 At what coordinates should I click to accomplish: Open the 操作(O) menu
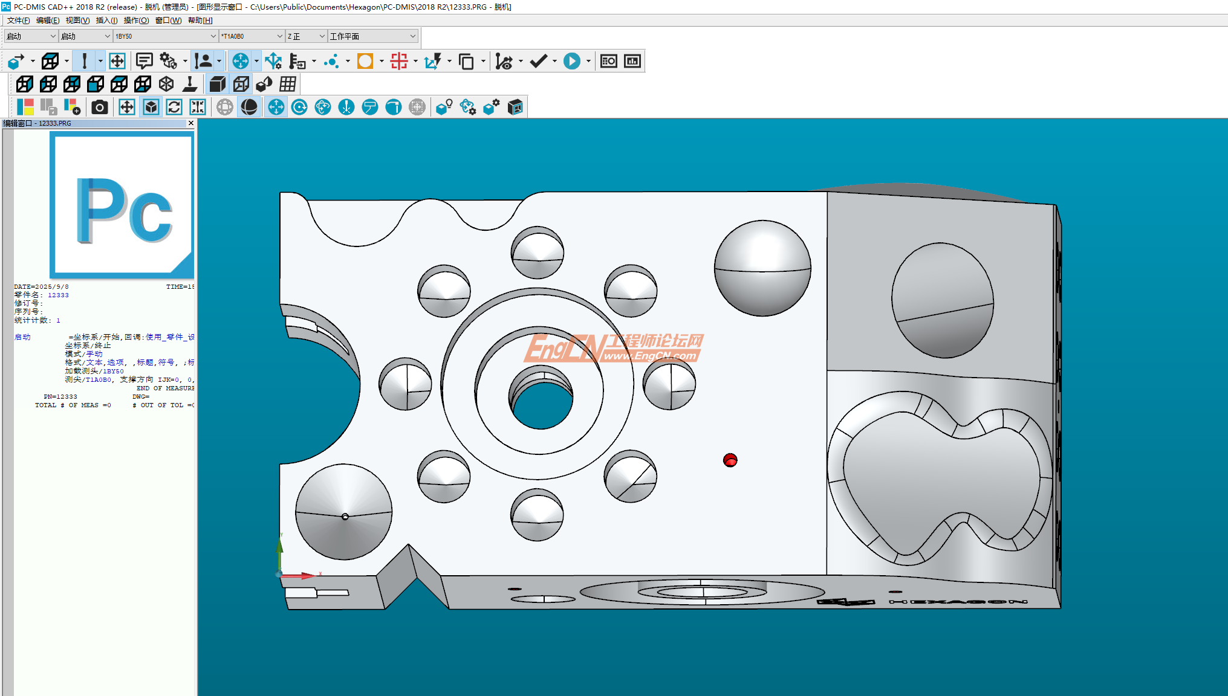[136, 21]
